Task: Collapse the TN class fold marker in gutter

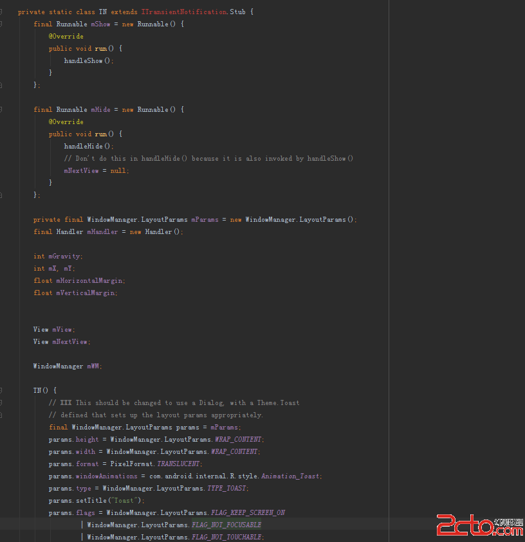Action: pyautogui.click(x=1, y=12)
